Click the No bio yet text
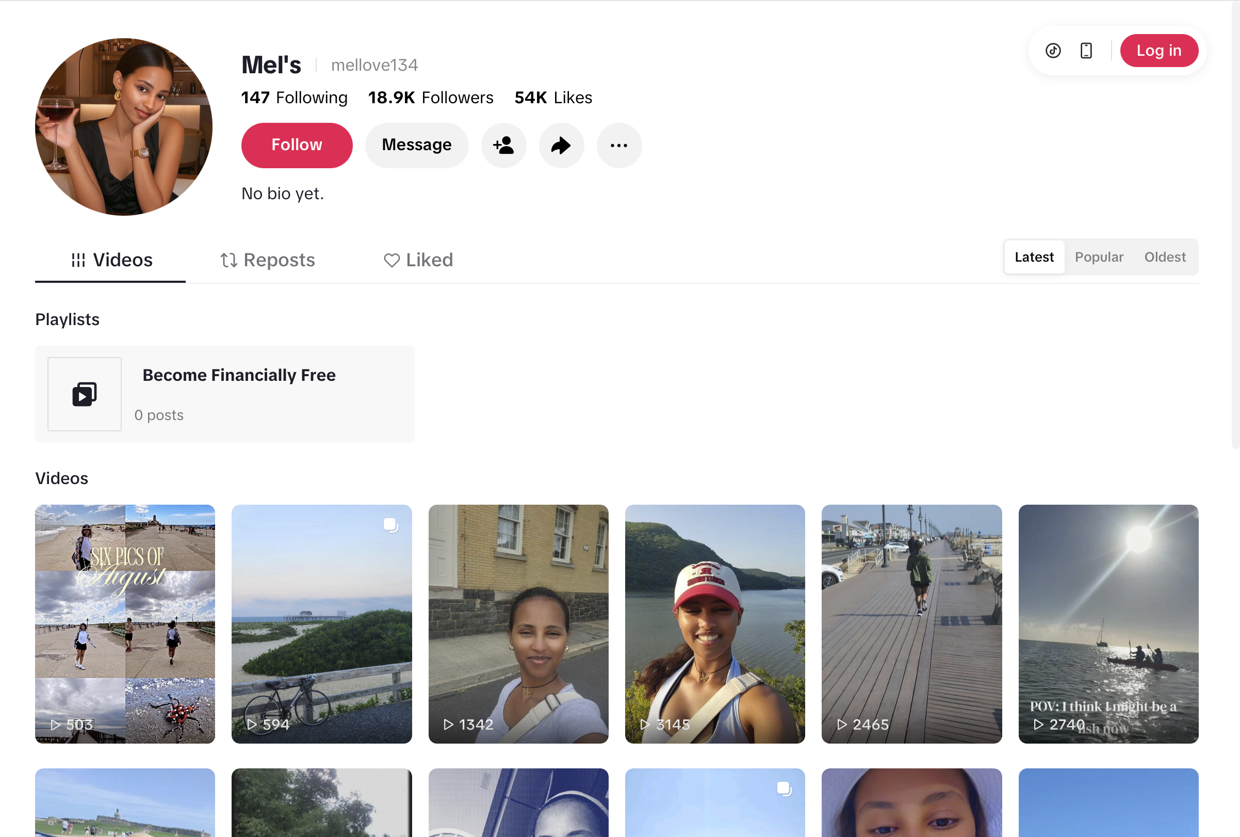Screen dimensions: 1240x837 click(283, 193)
